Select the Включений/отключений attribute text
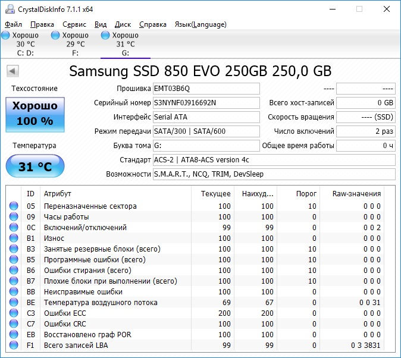The height and width of the screenshot is (358, 401). [85, 228]
